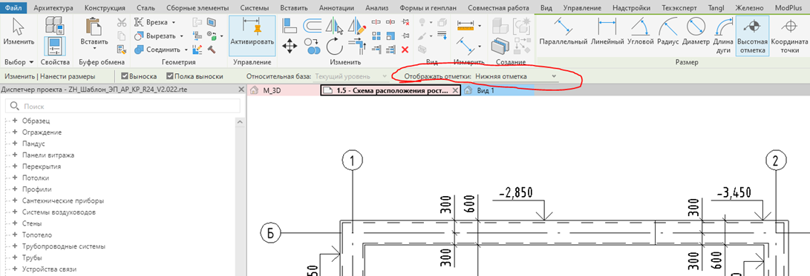This screenshot has width=810, height=276.
Task: Open the Относительная база dropdown
Action: (350, 76)
